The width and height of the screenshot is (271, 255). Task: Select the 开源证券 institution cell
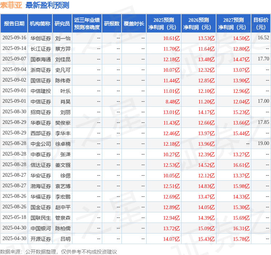(x=41, y=239)
